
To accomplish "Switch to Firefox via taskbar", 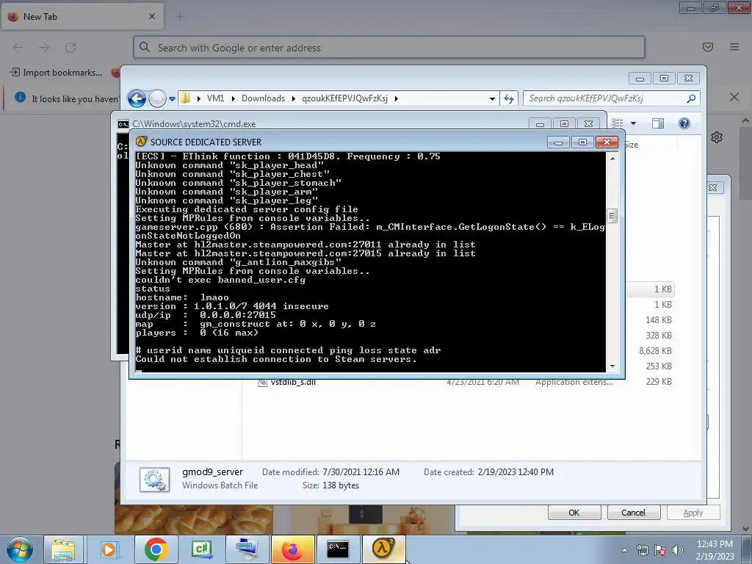I will tap(292, 549).
